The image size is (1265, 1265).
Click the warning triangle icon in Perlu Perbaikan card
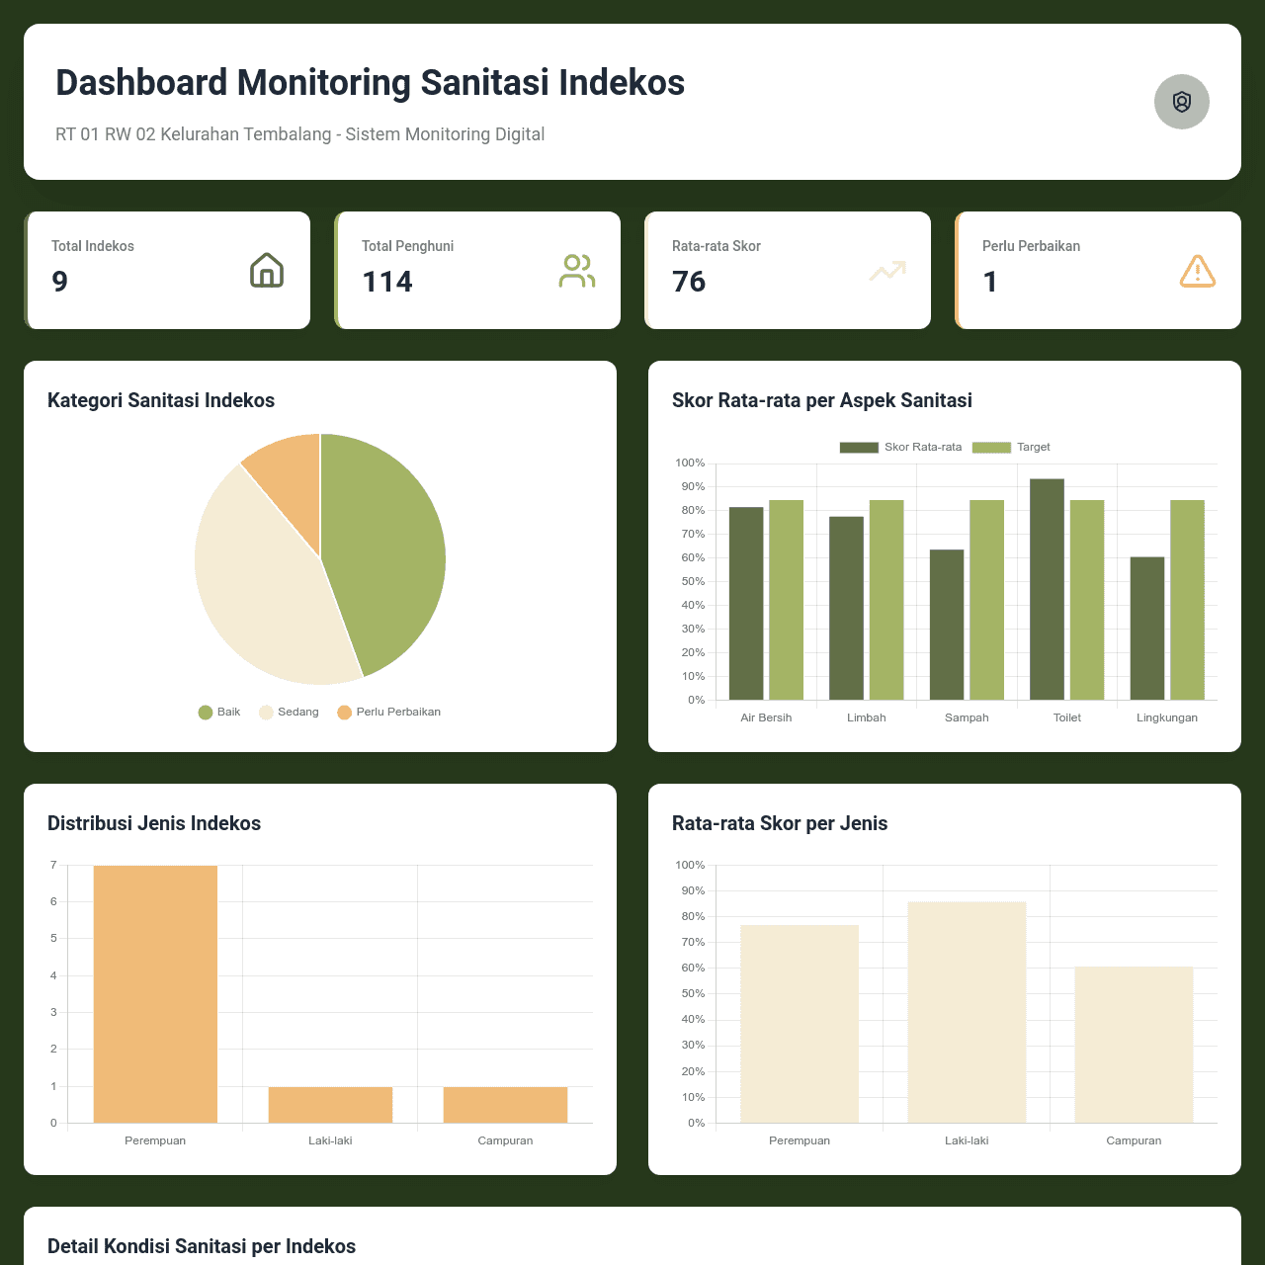1198,270
